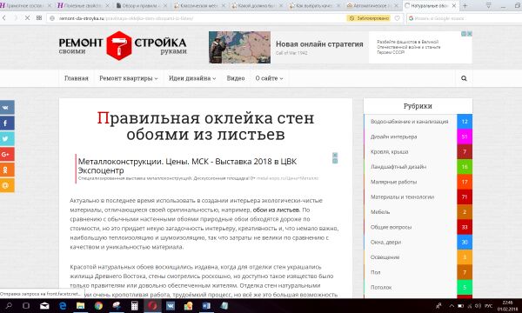Open Ландшафтный дизайн category

[x=398, y=167]
